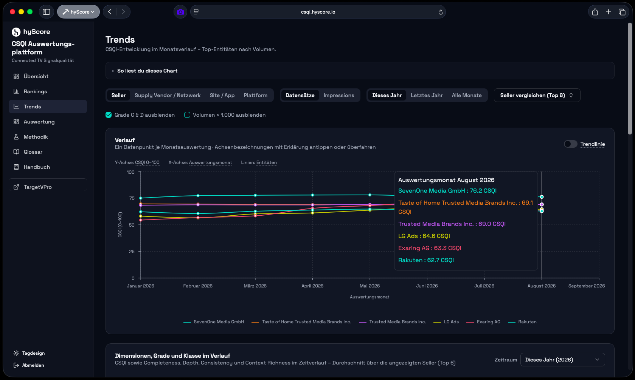
Task: Open Übersicht via its grid icon
Action: point(16,76)
